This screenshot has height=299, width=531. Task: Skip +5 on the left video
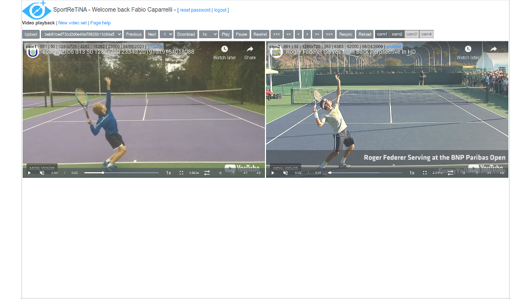[258, 173]
